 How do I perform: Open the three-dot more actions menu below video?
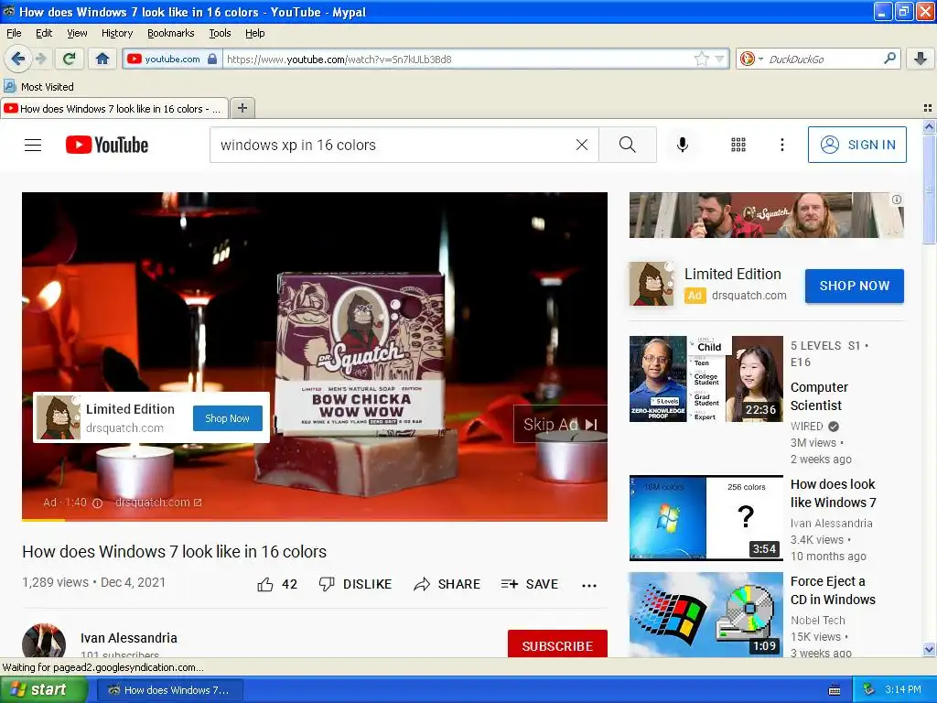(x=589, y=585)
